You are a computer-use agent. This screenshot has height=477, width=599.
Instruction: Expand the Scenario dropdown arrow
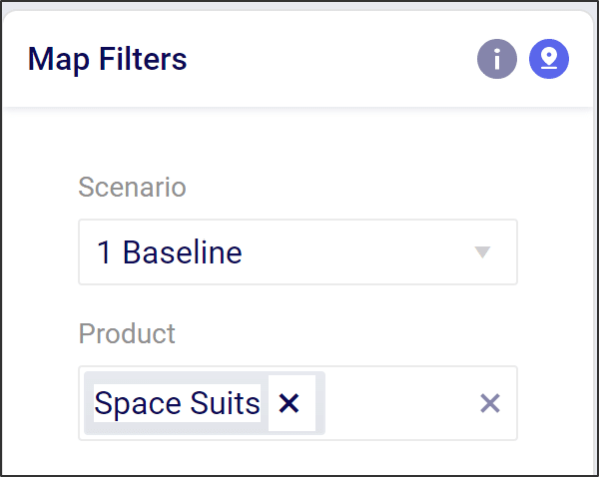483,252
